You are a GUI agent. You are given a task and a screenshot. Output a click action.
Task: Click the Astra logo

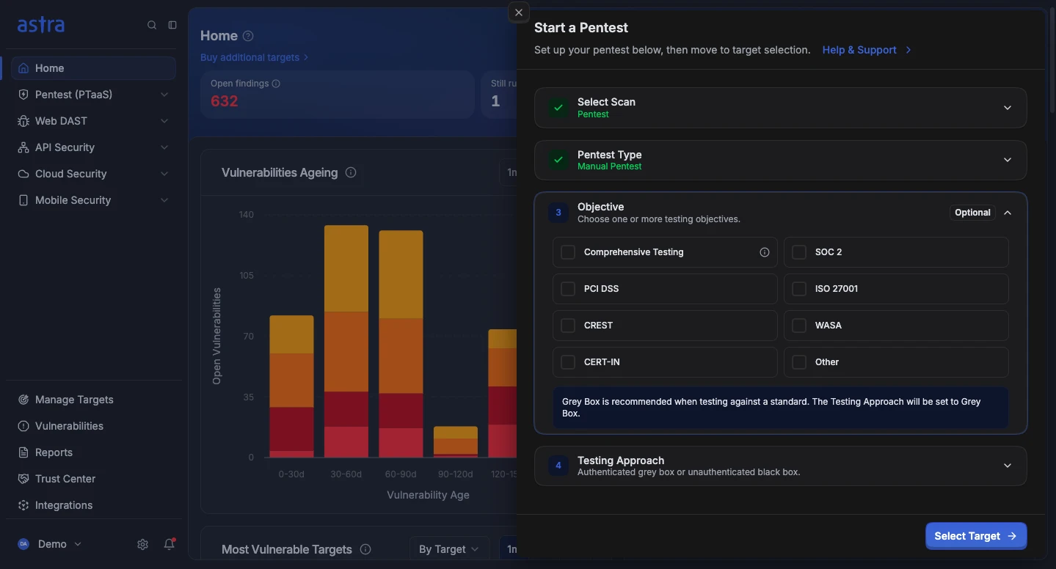[41, 25]
